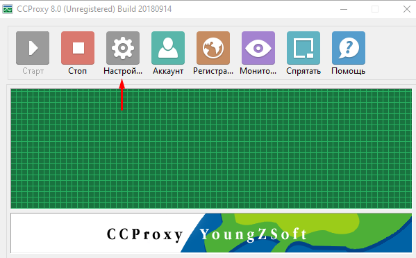Click the CCProxy app icon in title bar
416x258 pixels.
pyautogui.click(x=8, y=9)
